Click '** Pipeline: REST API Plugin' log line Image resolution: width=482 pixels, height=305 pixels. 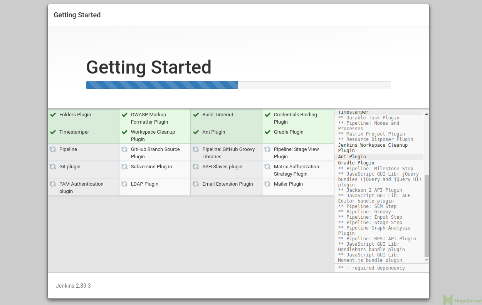pyautogui.click(x=377, y=239)
